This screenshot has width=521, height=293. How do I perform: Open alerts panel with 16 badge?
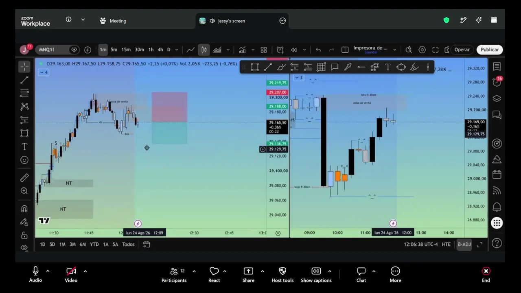[x=497, y=82]
